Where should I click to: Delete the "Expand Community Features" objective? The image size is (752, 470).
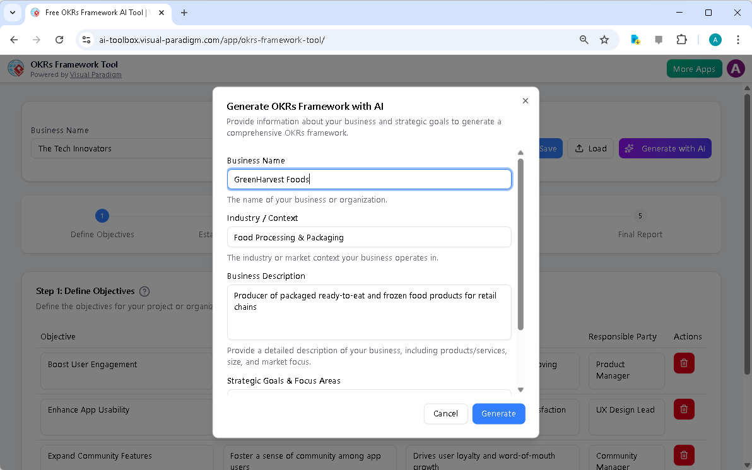(684, 455)
